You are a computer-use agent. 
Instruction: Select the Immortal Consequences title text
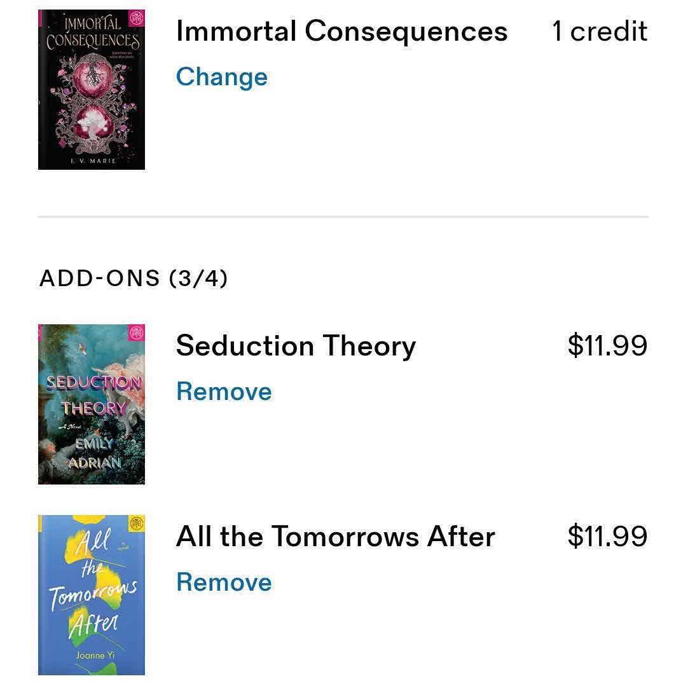click(x=342, y=32)
